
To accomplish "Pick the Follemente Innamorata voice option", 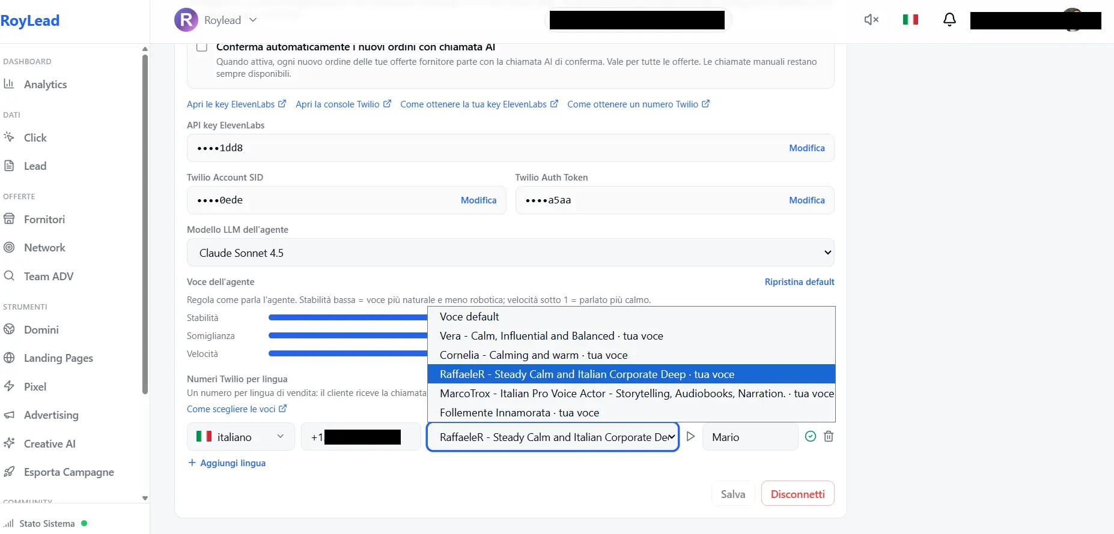I will tap(631, 413).
